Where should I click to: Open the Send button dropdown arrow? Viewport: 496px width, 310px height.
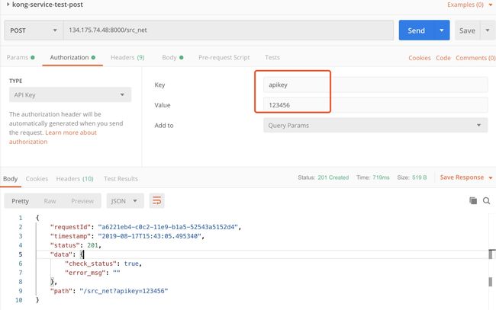click(441, 30)
